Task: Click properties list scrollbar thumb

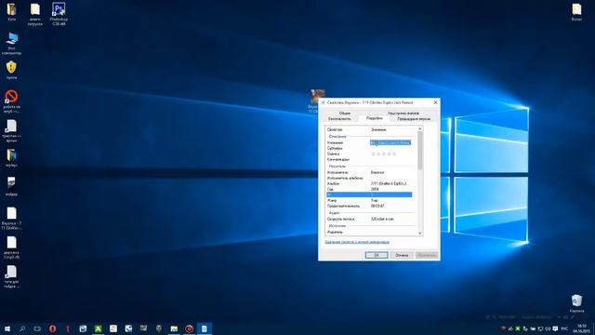Action: [419, 151]
